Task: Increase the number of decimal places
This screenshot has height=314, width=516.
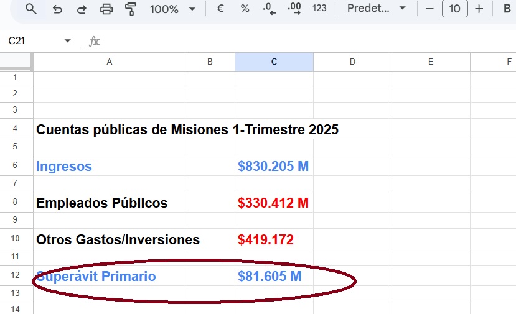Action: [294, 9]
